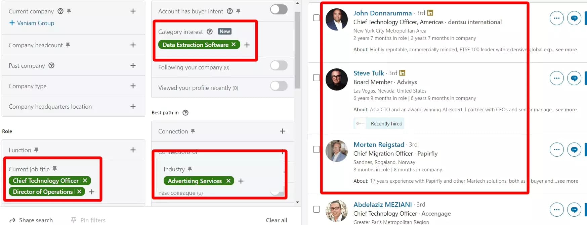Image resolution: width=587 pixels, height=225 pixels.
Task: Message John Donnarumma
Action: pyautogui.click(x=574, y=18)
